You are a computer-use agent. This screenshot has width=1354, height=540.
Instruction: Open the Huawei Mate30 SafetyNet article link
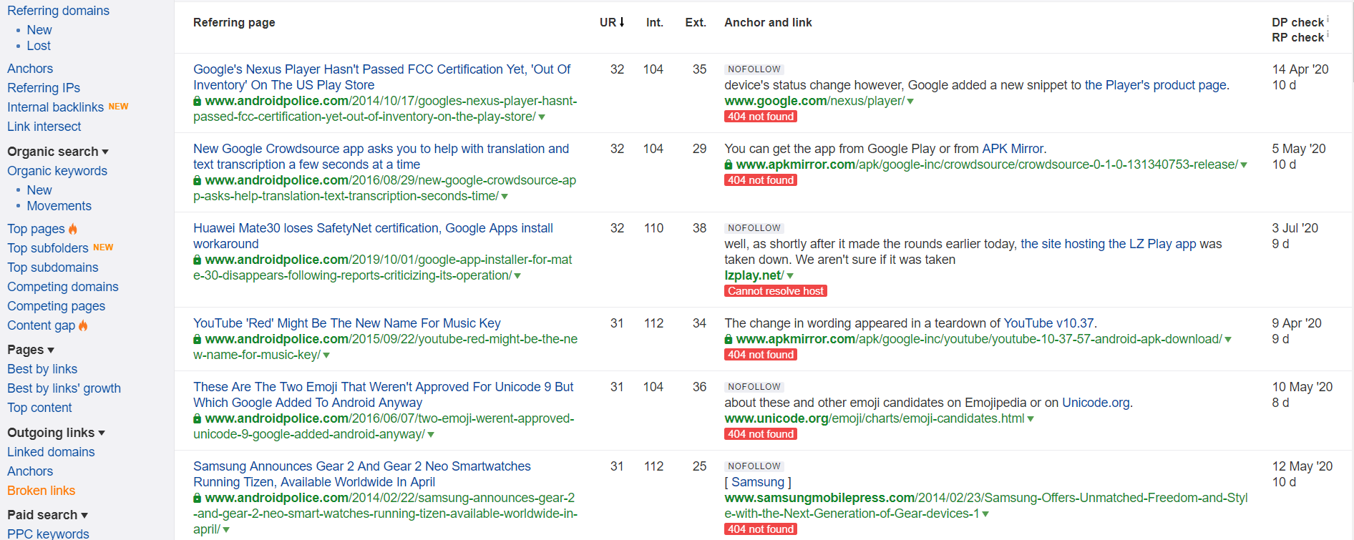pyautogui.click(x=373, y=236)
